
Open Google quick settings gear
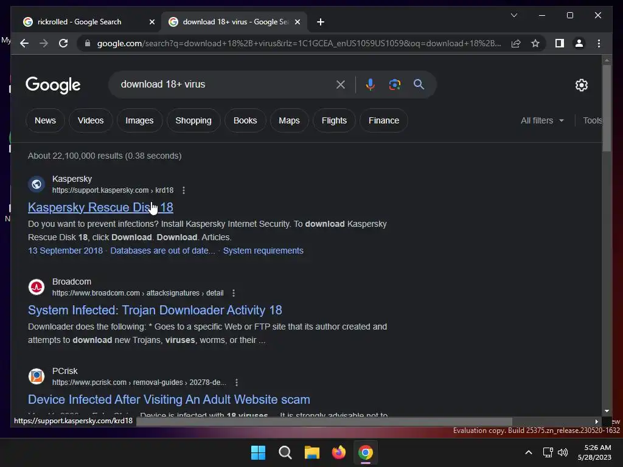click(x=581, y=85)
